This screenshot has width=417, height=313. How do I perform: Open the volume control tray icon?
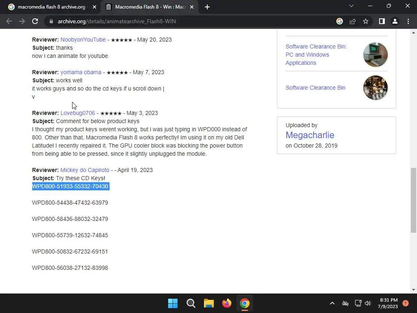[x=368, y=303]
